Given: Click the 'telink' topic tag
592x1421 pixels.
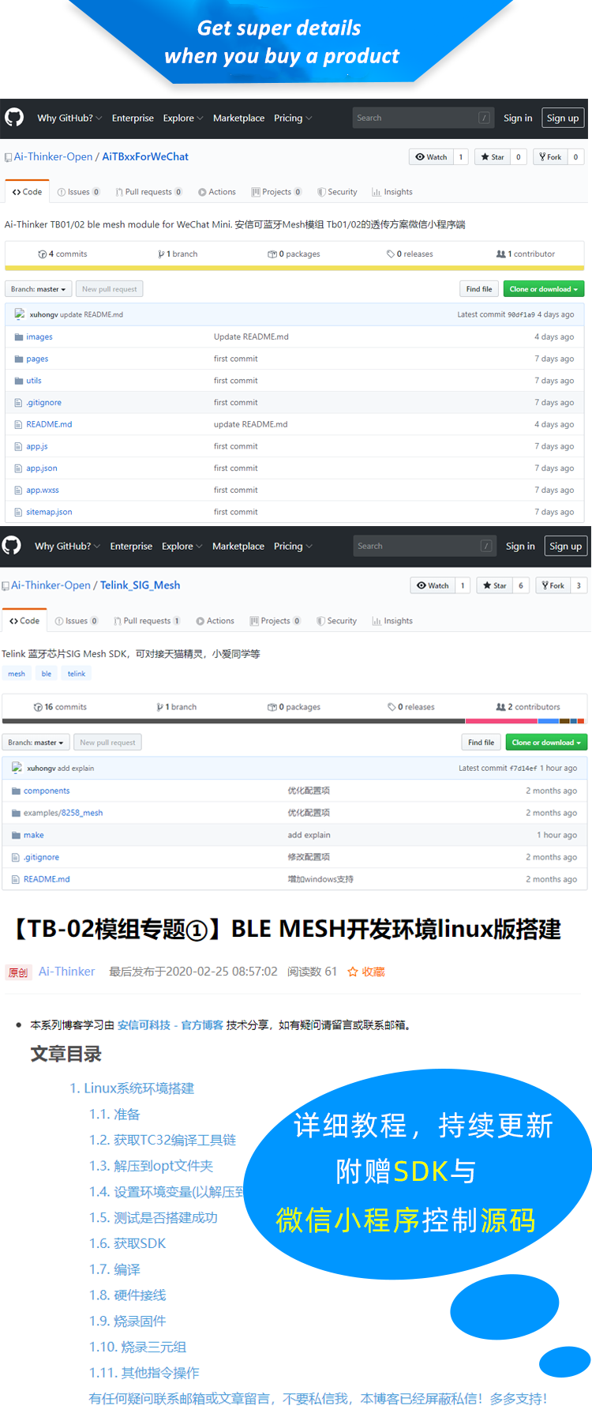Looking at the screenshot, I should tap(77, 674).
